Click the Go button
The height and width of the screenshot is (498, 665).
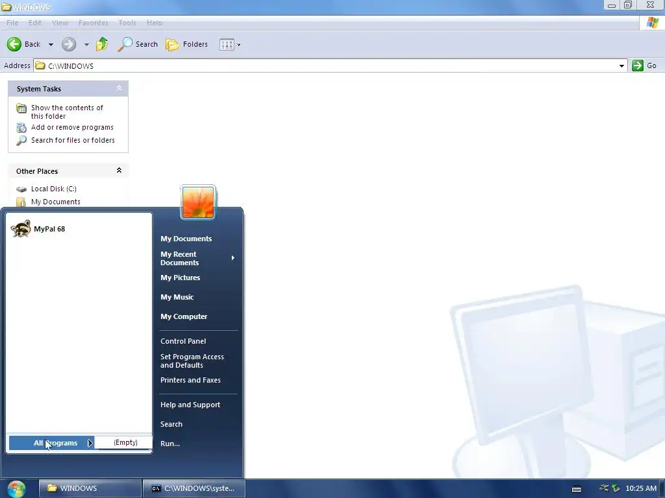coord(644,65)
